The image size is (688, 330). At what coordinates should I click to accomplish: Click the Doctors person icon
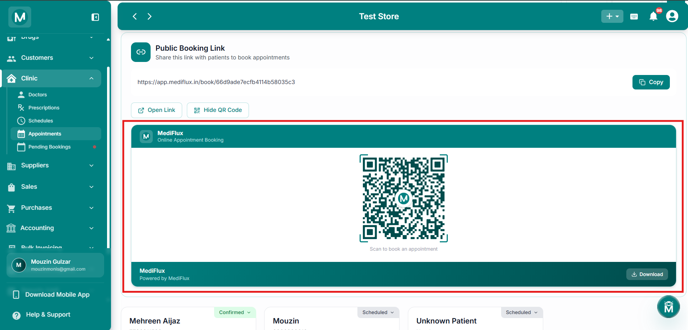pos(21,95)
